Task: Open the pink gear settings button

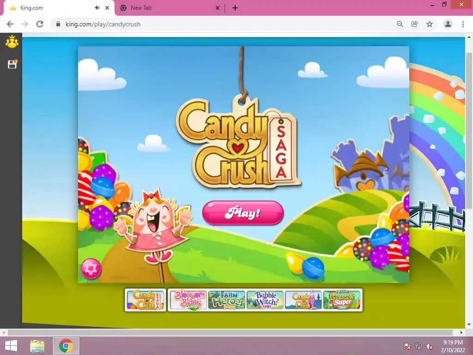Action: [91, 269]
